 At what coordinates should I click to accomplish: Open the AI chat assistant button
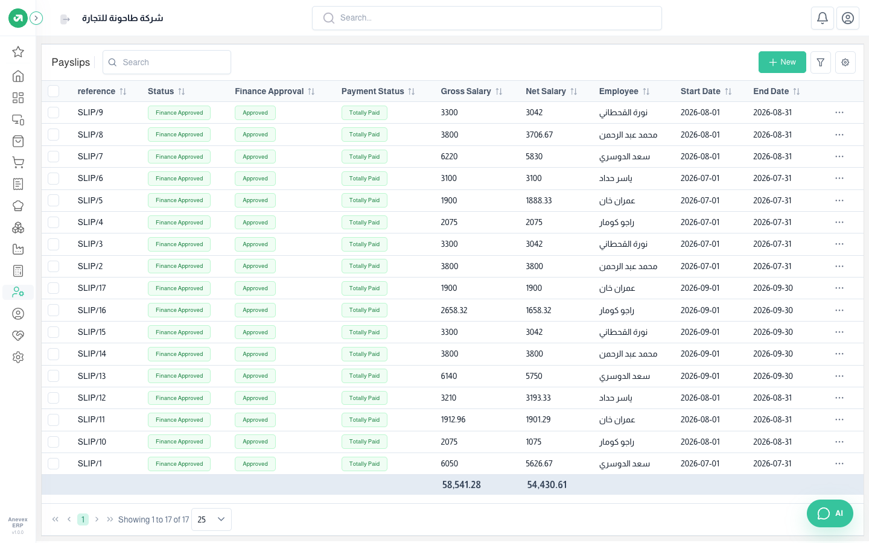[830, 513]
